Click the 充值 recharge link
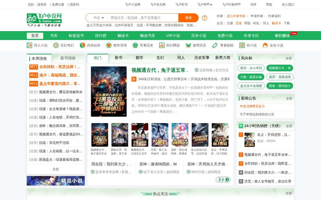This screenshot has width=321, height=200. pyautogui.click(x=239, y=23)
